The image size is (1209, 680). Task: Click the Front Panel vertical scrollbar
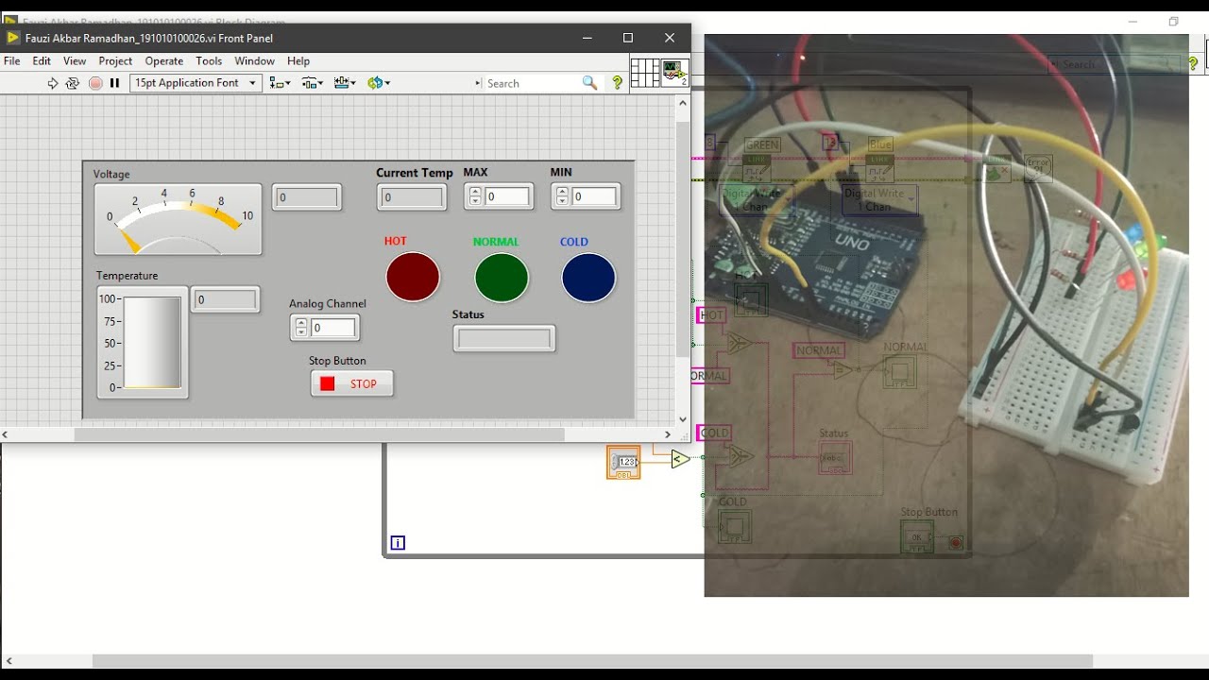[x=683, y=240]
